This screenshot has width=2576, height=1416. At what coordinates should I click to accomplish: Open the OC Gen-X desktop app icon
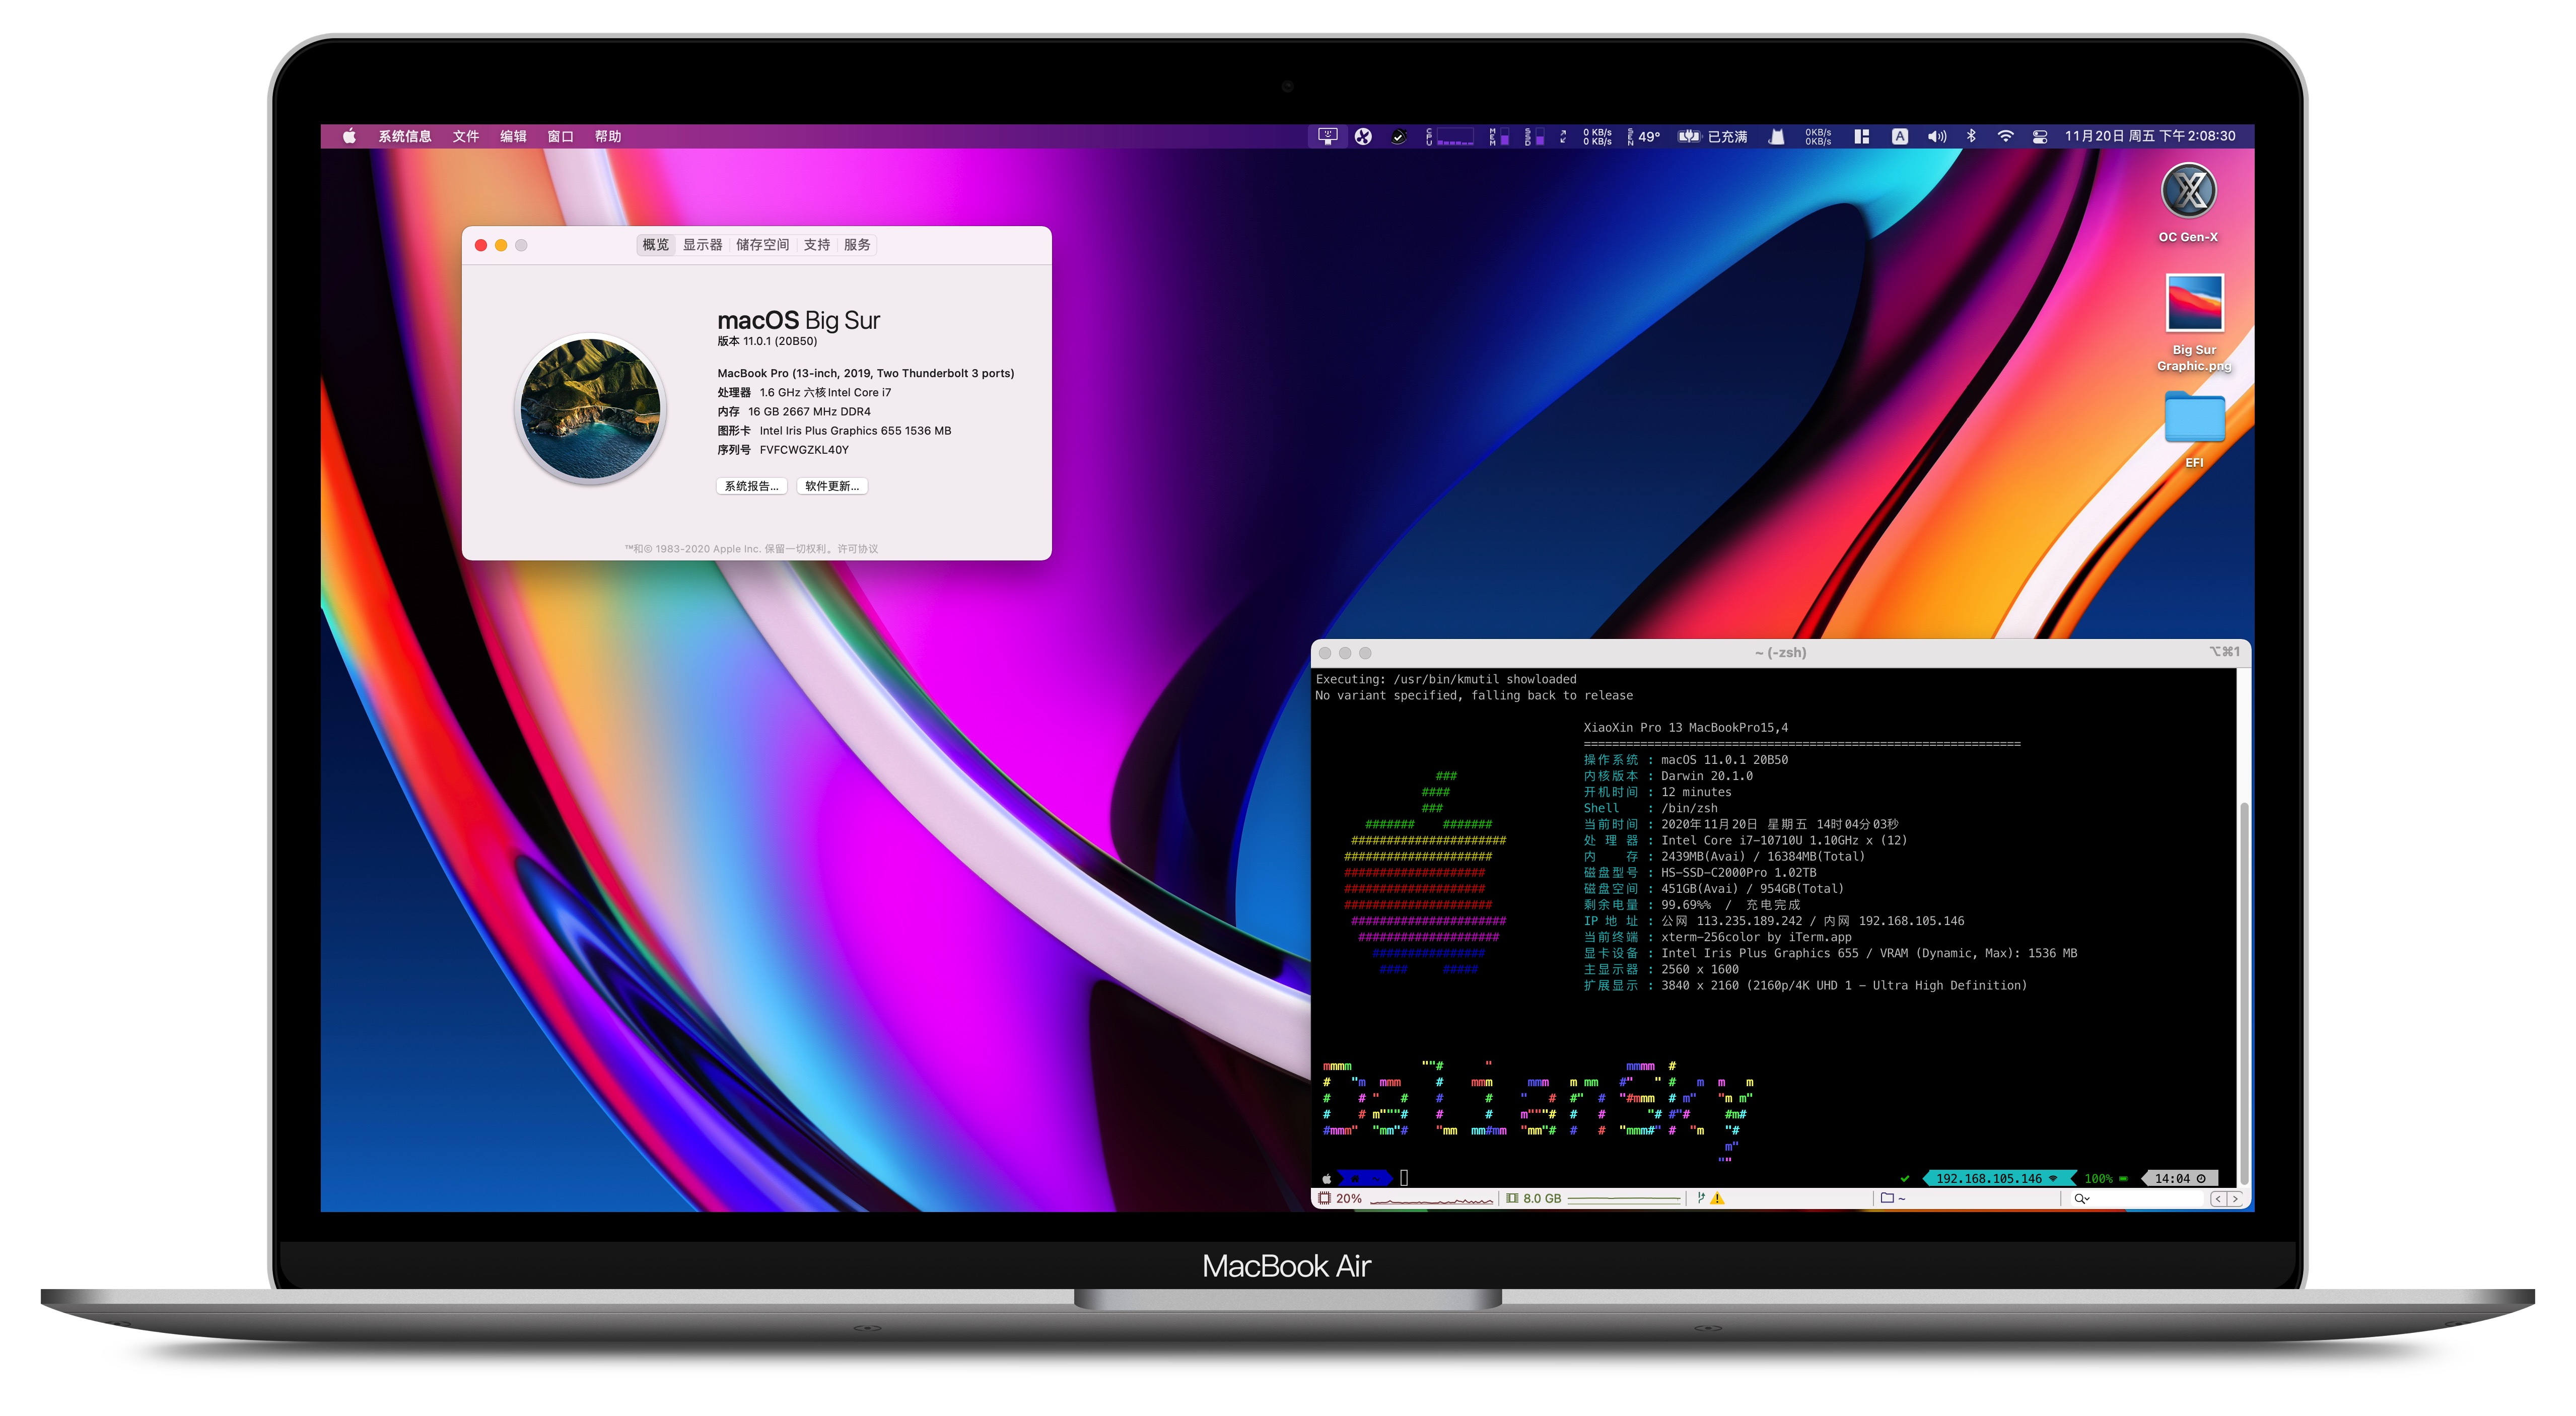pyautogui.click(x=2188, y=191)
